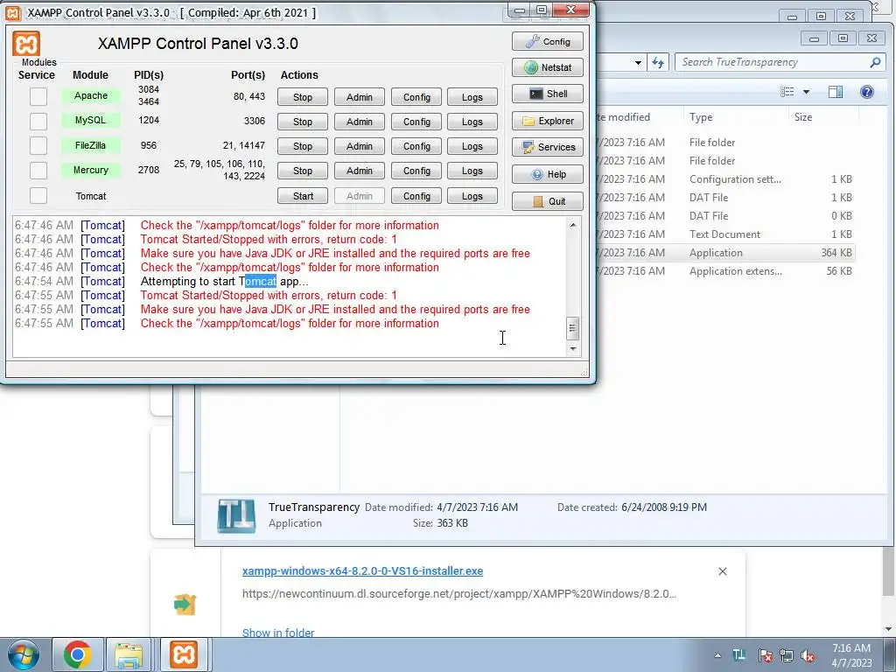896x672 pixels.
Task: Open Config for Apache
Action: tap(416, 97)
